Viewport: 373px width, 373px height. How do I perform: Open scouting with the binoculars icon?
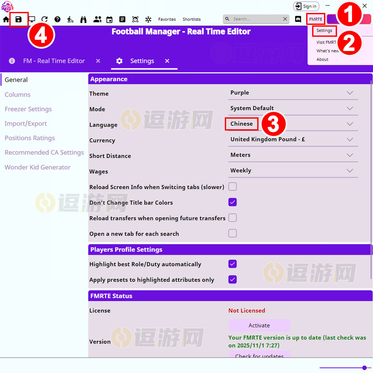(83, 19)
